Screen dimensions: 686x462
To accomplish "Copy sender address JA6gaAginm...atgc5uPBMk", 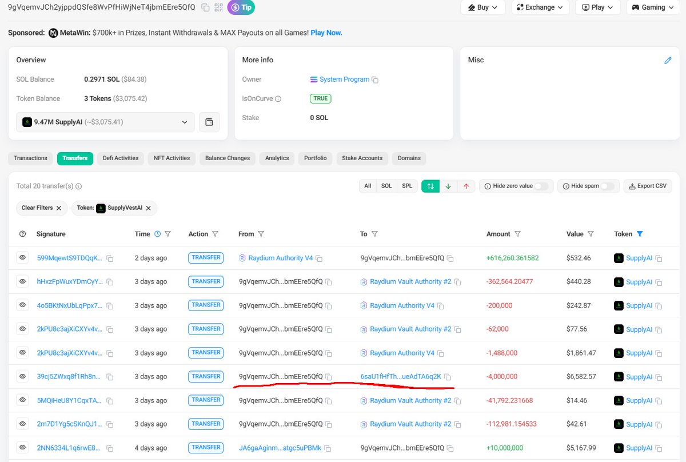I will (328, 448).
